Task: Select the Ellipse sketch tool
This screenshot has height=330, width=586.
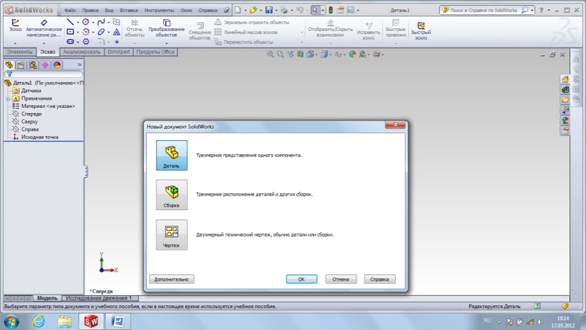Action: pos(101,32)
